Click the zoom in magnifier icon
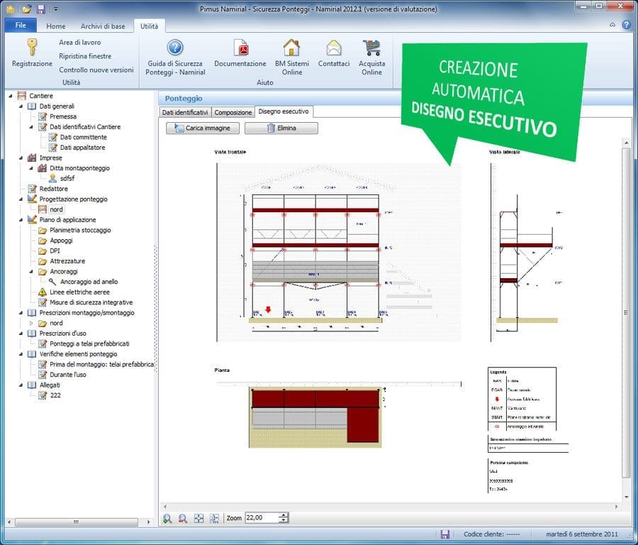The image size is (638, 545). click(x=167, y=518)
